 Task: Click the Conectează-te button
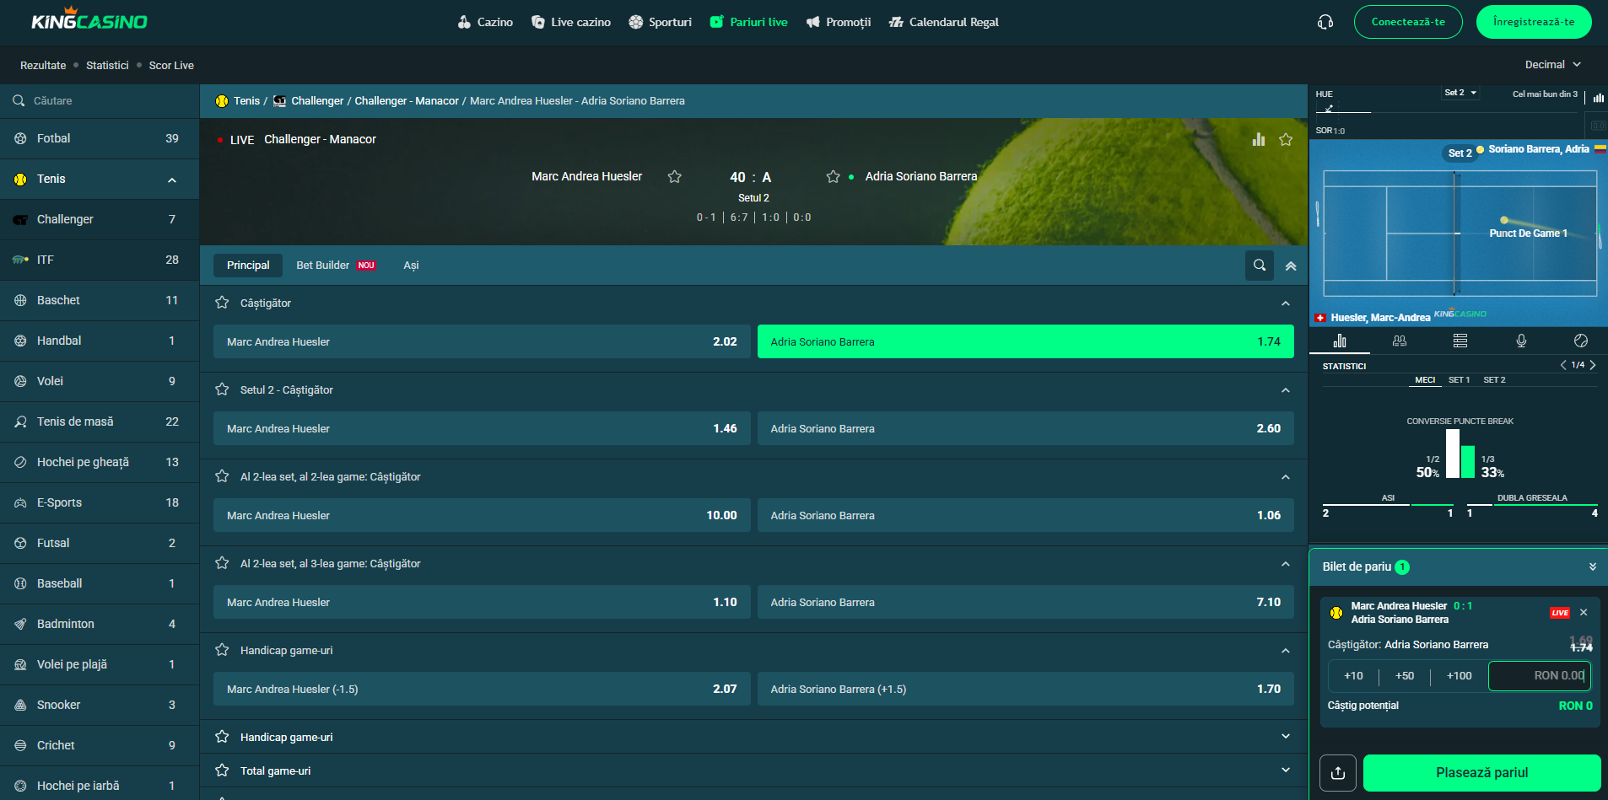(x=1408, y=22)
